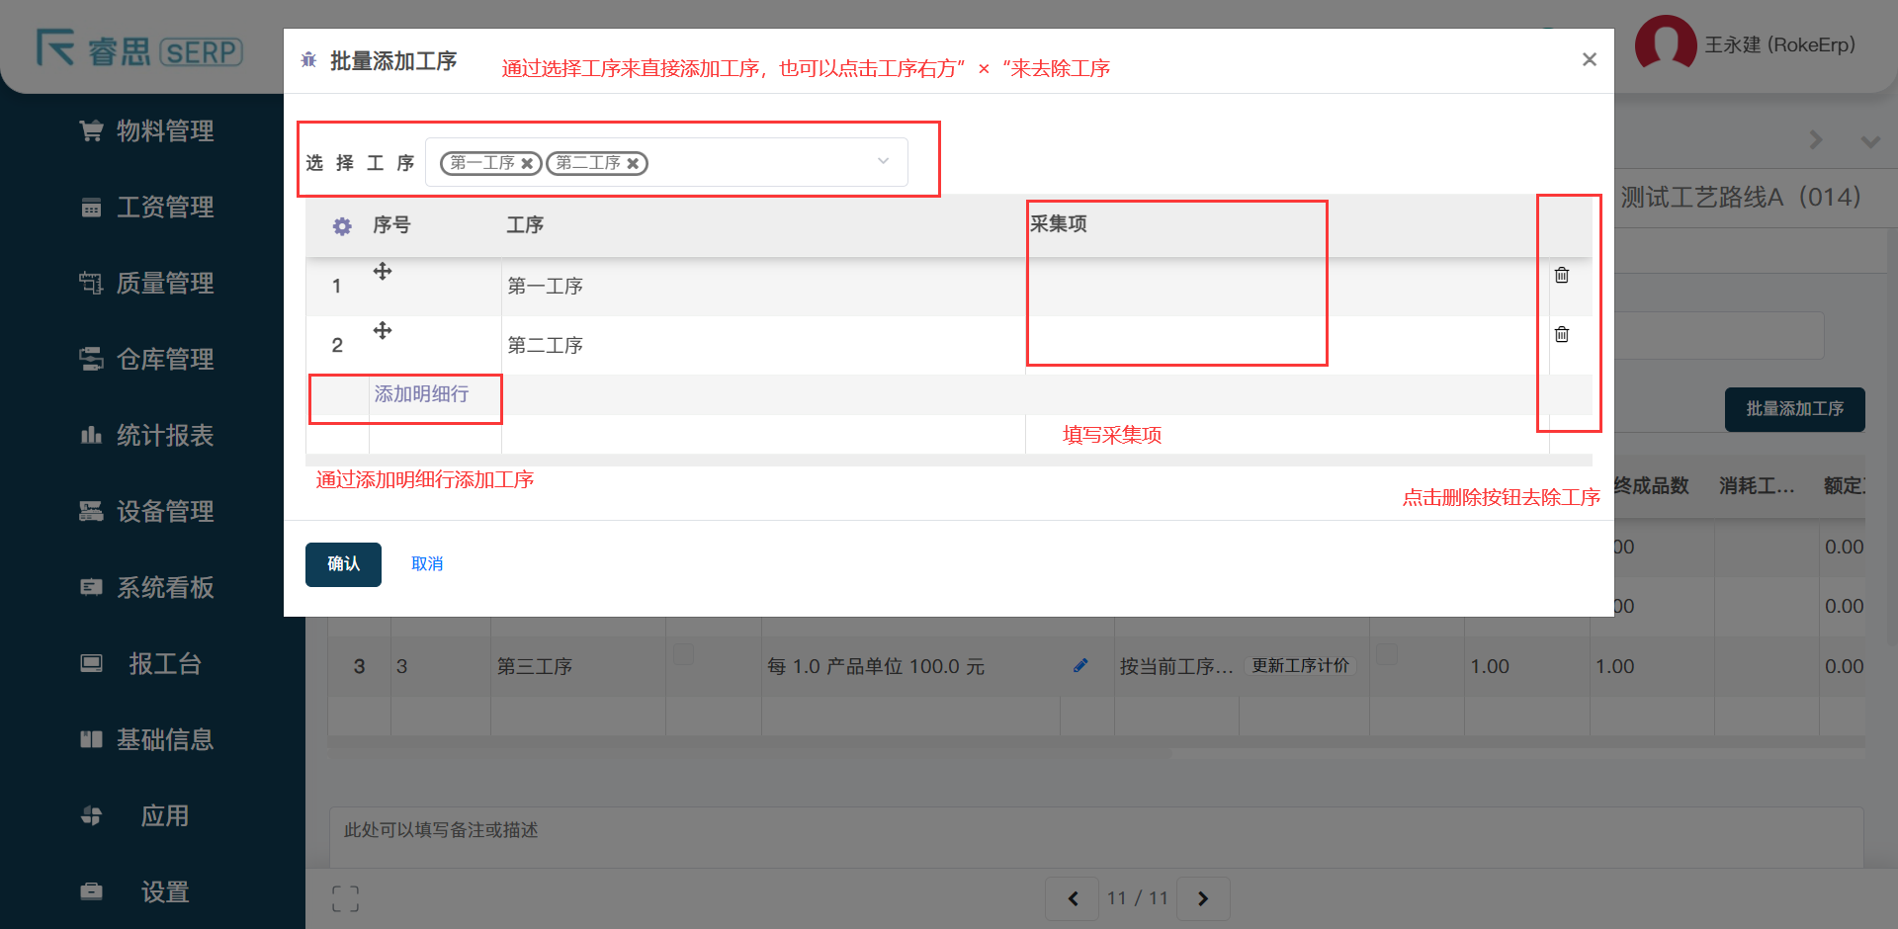This screenshot has width=1898, height=929.
Task: Expand the top-right chevron-down menu
Action: (x=1869, y=141)
